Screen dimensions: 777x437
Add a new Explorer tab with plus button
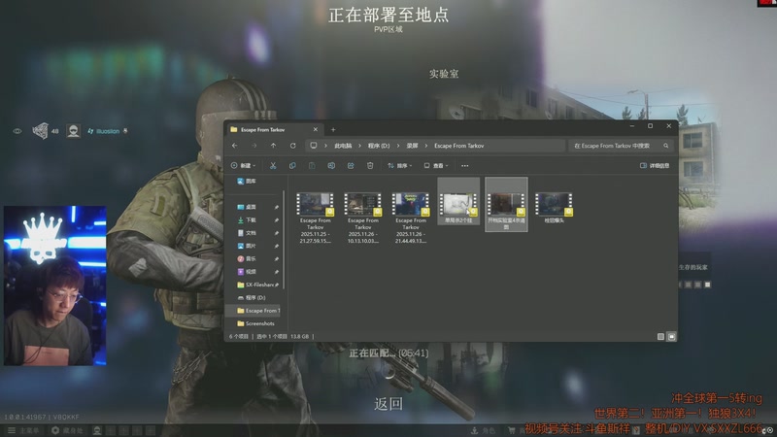(x=333, y=129)
